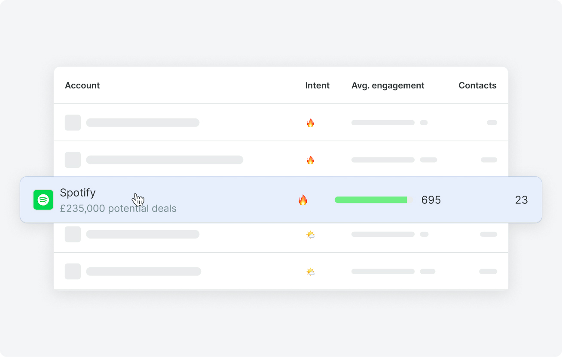
Task: Click the 695 engagement score
Action: 431,200
